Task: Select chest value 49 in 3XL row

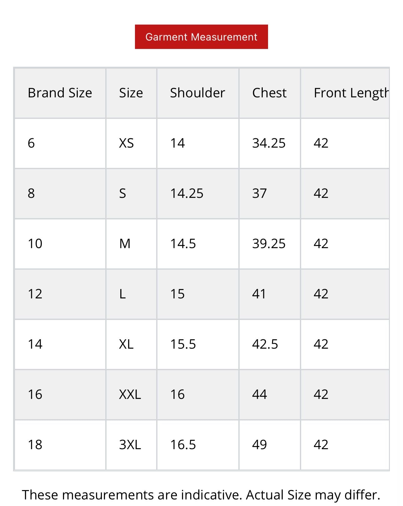Action: [259, 445]
